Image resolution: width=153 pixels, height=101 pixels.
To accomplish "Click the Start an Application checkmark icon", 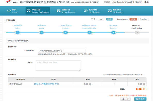I will pos(29,11).
